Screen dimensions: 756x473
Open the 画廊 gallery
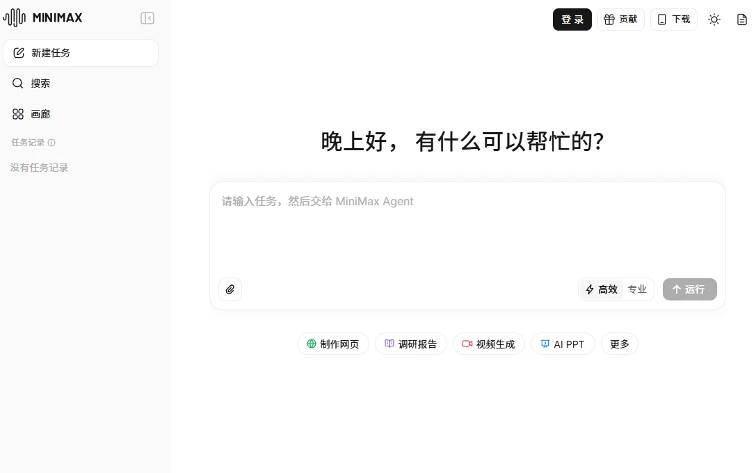[40, 114]
